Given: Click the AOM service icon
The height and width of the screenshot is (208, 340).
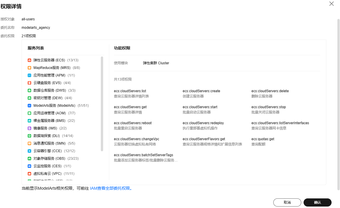Looking at the screenshot, I should pos(29,113).
